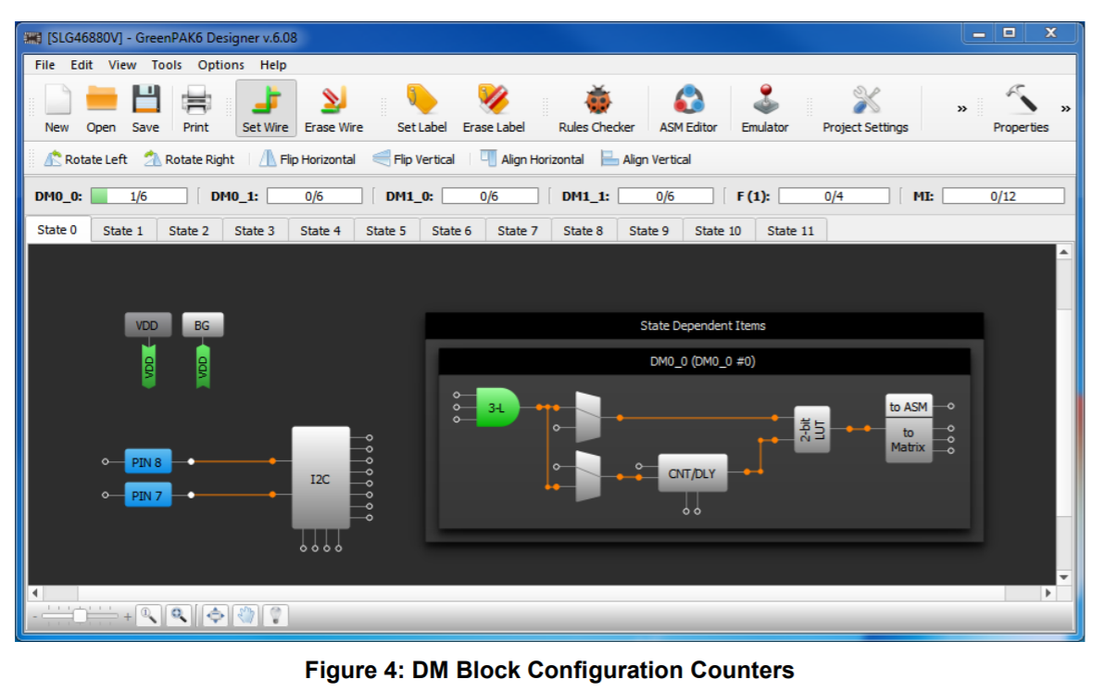The height and width of the screenshot is (692, 1105).
Task: Select the I2C block
Action: [320, 478]
